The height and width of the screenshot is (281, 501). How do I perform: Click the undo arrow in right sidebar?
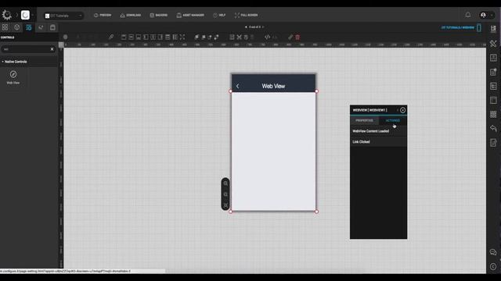tap(493, 128)
